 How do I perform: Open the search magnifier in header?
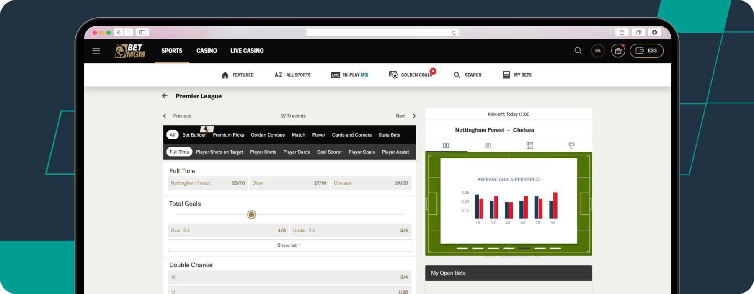click(x=578, y=51)
